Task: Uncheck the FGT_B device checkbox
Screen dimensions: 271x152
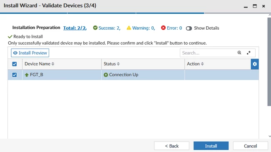Action: tap(15, 75)
